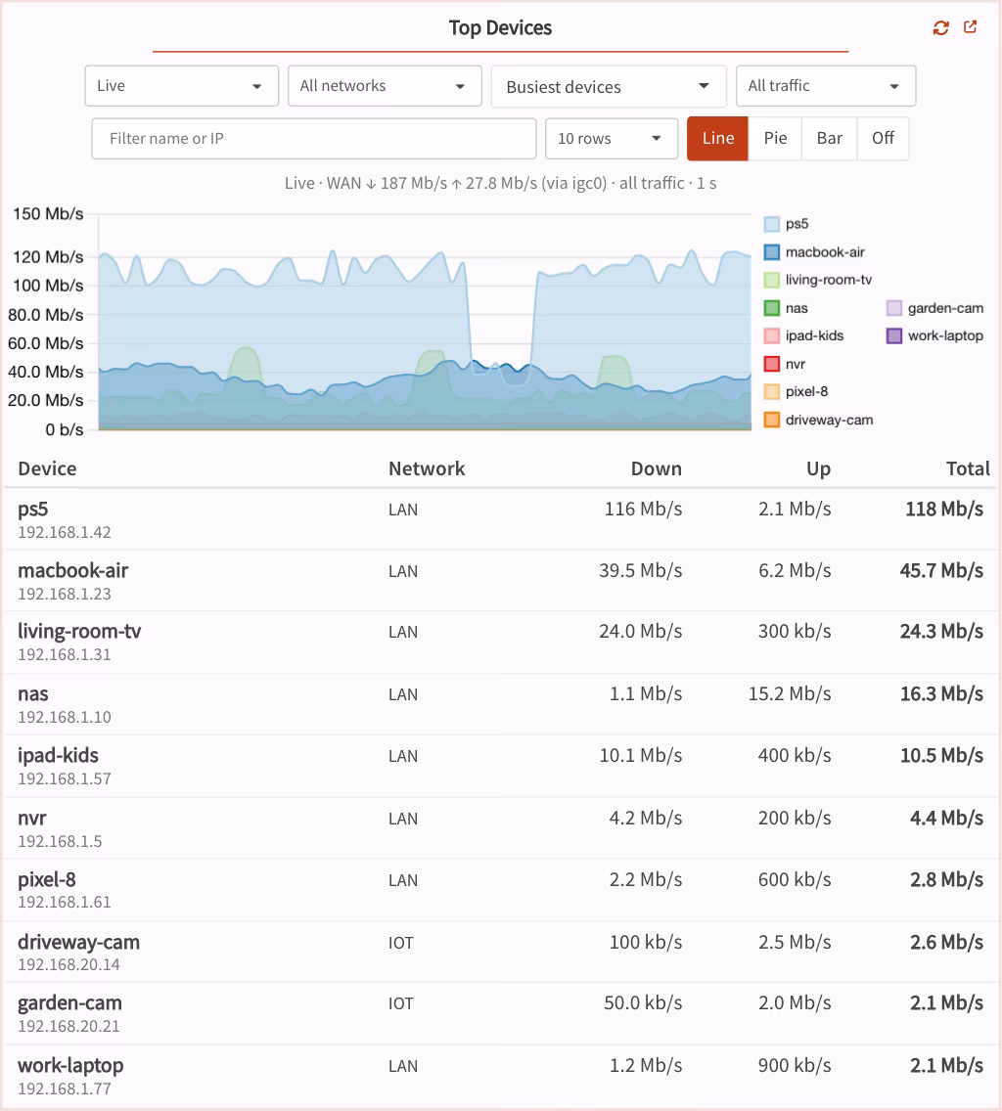Open the nvr device name
1002x1111 pixels.
click(32, 819)
